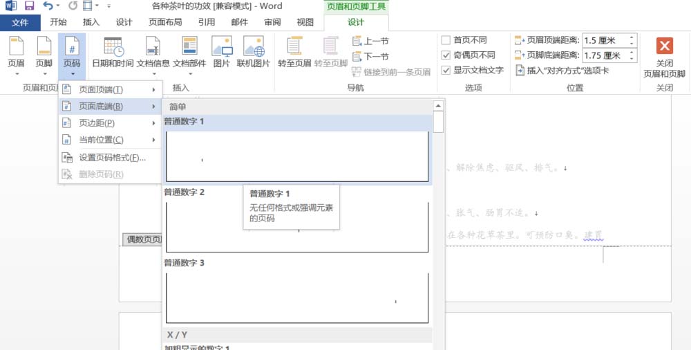Insert a Picture (图片) from file

pyautogui.click(x=222, y=53)
